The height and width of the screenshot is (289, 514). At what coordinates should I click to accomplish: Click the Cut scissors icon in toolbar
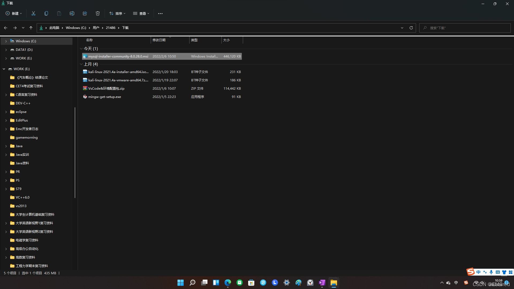pyautogui.click(x=33, y=13)
